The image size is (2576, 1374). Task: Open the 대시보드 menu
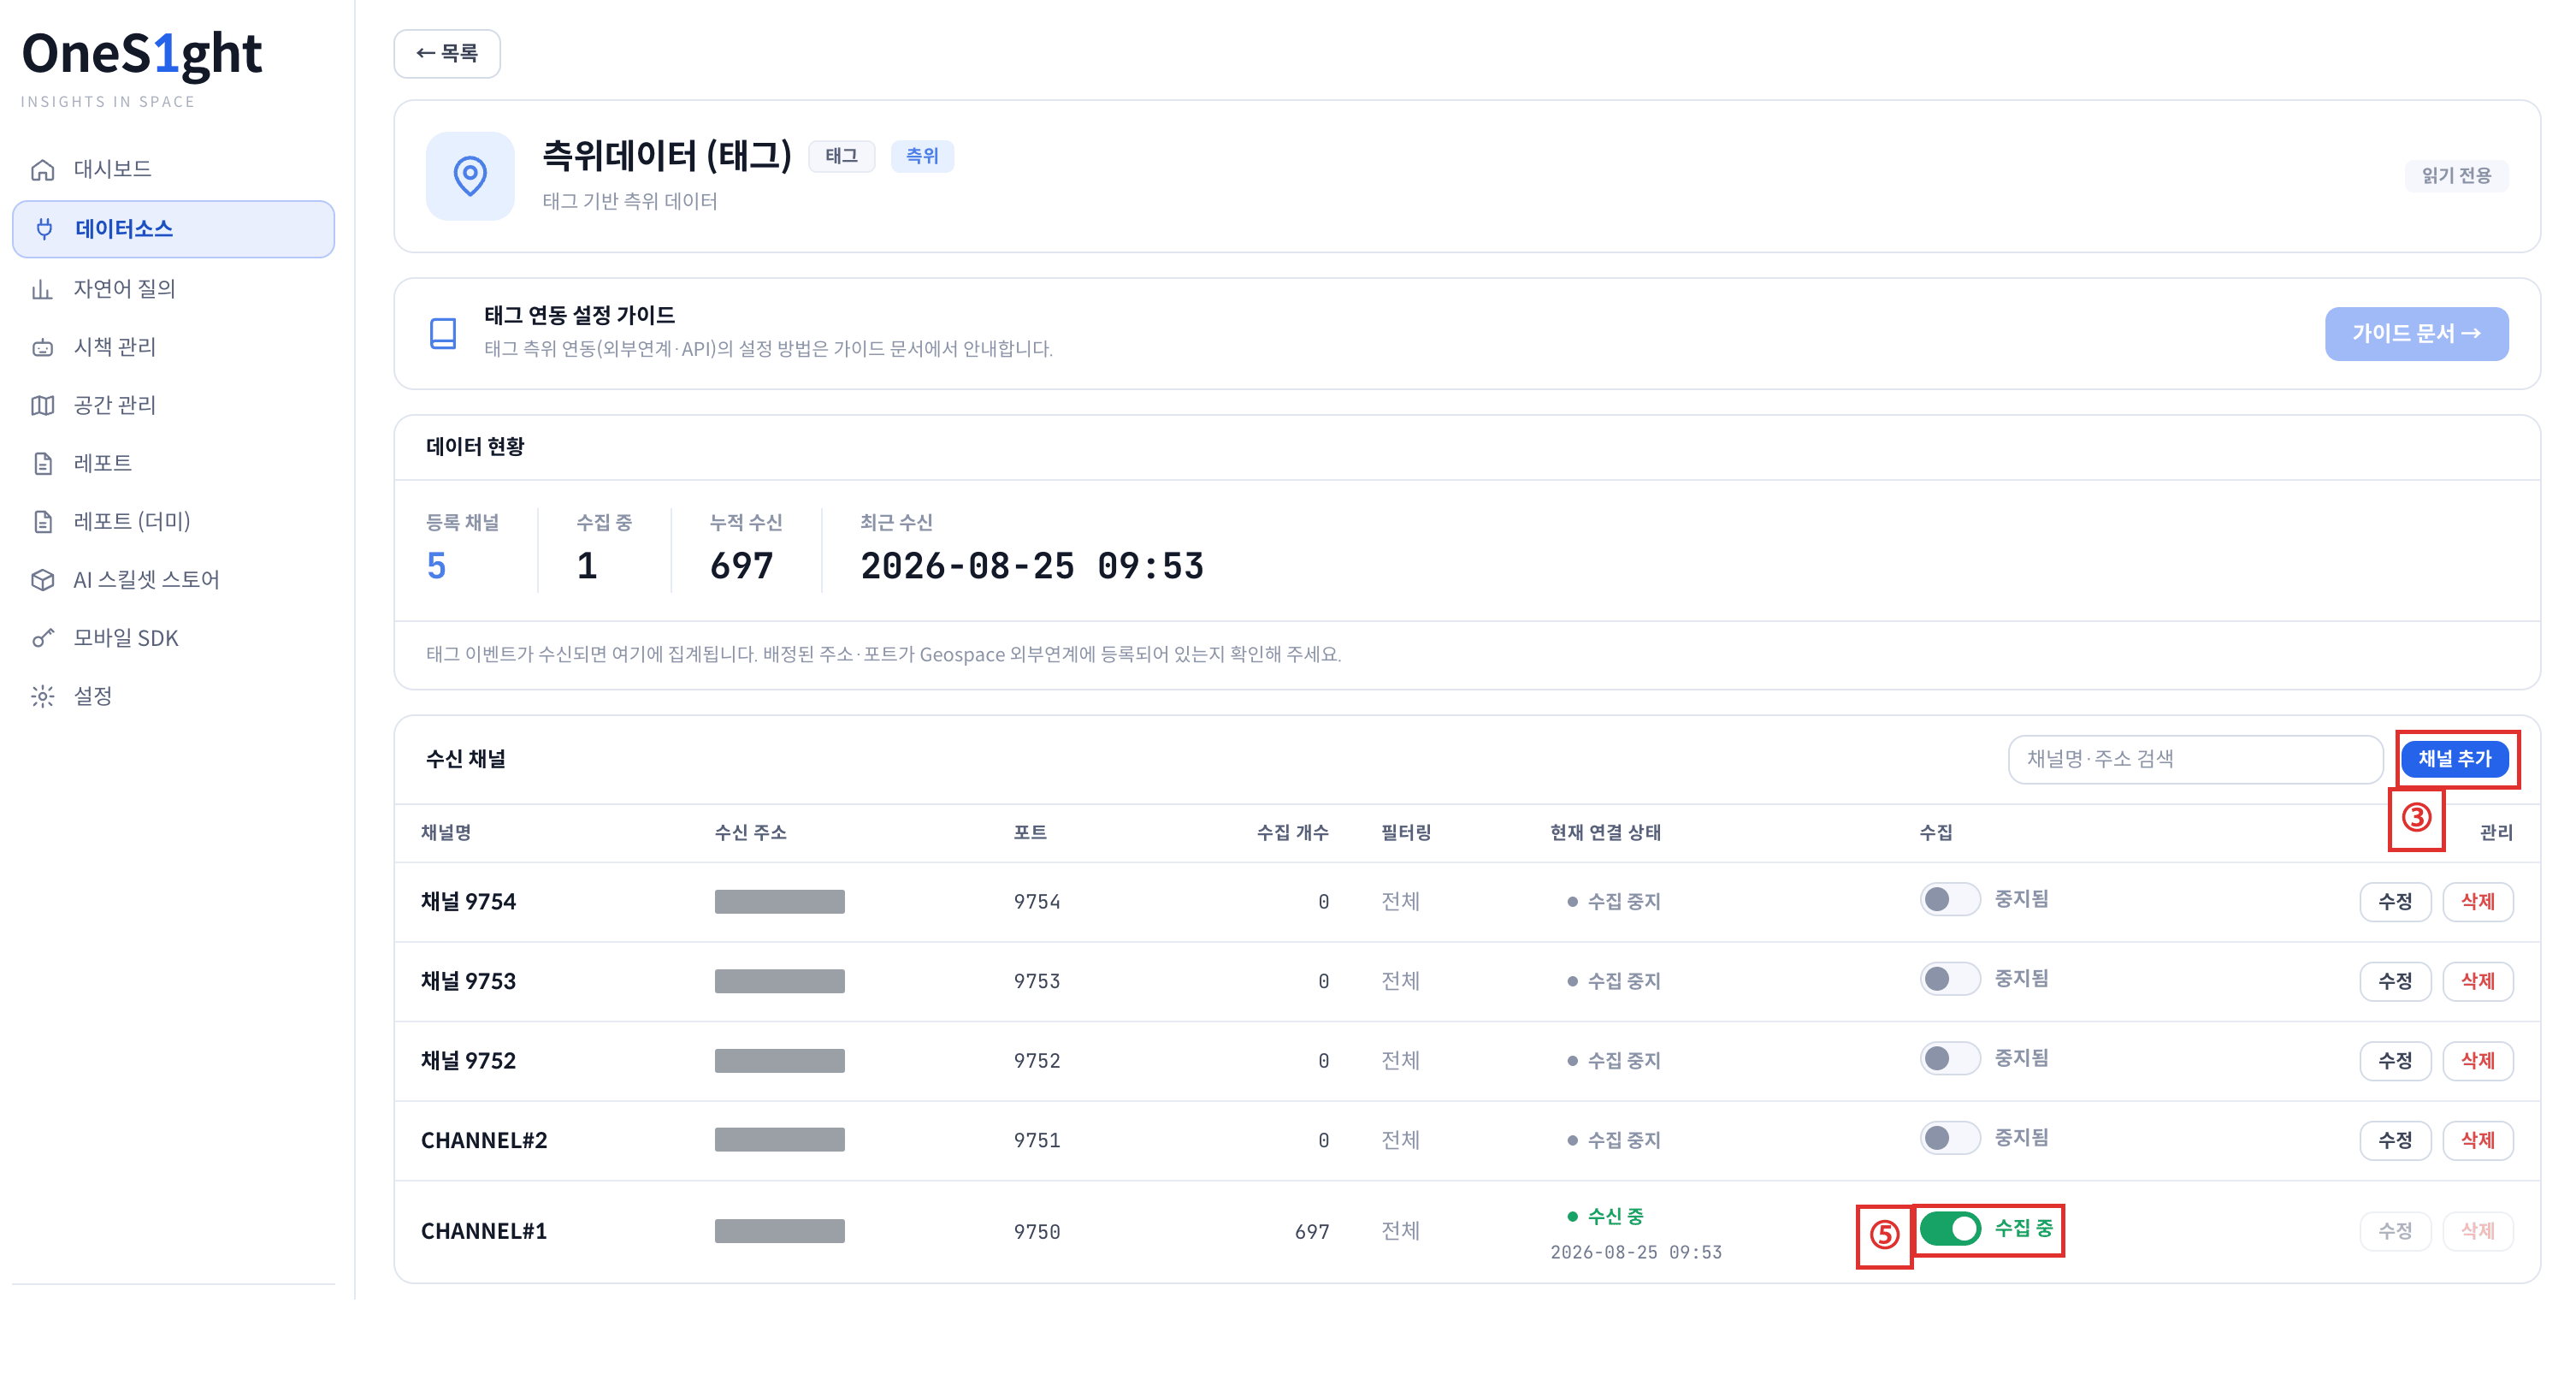173,170
